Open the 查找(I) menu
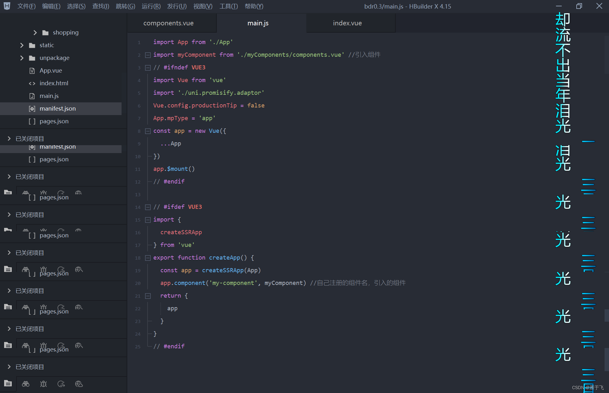Viewport: 609px width, 393px height. click(x=101, y=6)
